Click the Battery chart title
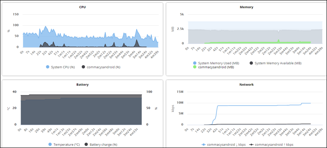Viewport: 327px width, 148px height. (82, 85)
